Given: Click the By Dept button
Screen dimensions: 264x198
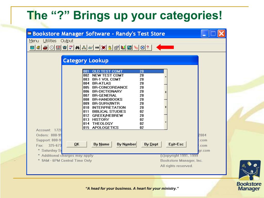Looking at the screenshot, I should 151,144.
